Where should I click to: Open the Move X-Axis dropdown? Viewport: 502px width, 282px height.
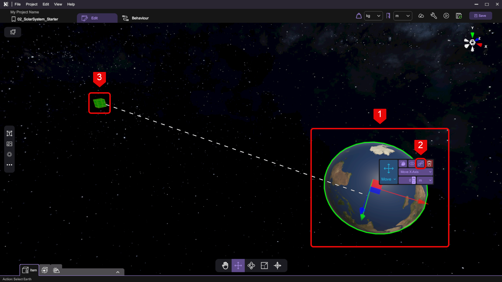tap(416, 172)
